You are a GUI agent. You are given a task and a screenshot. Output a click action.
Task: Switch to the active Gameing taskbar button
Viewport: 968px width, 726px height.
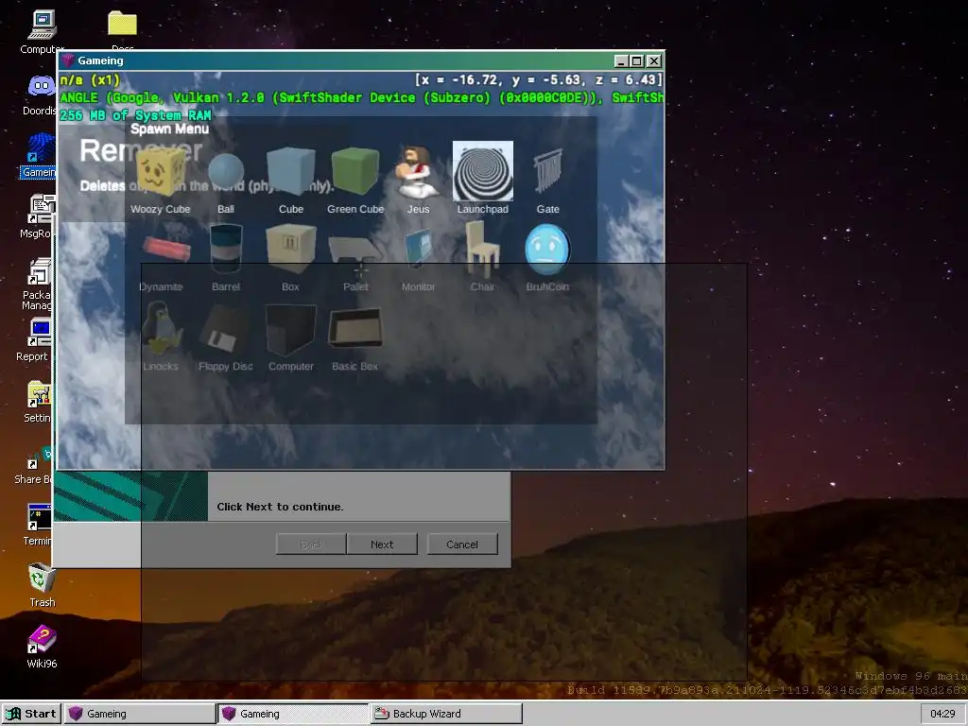293,714
